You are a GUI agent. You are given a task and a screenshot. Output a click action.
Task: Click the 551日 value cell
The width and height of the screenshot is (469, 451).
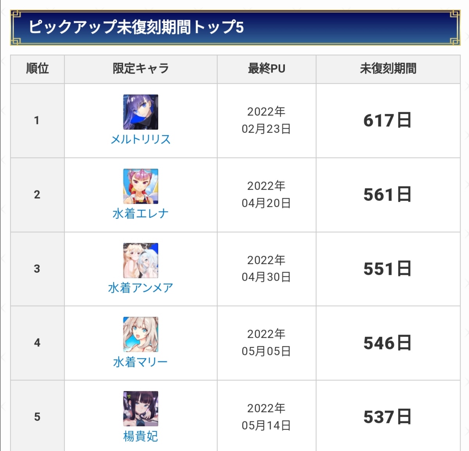387,269
